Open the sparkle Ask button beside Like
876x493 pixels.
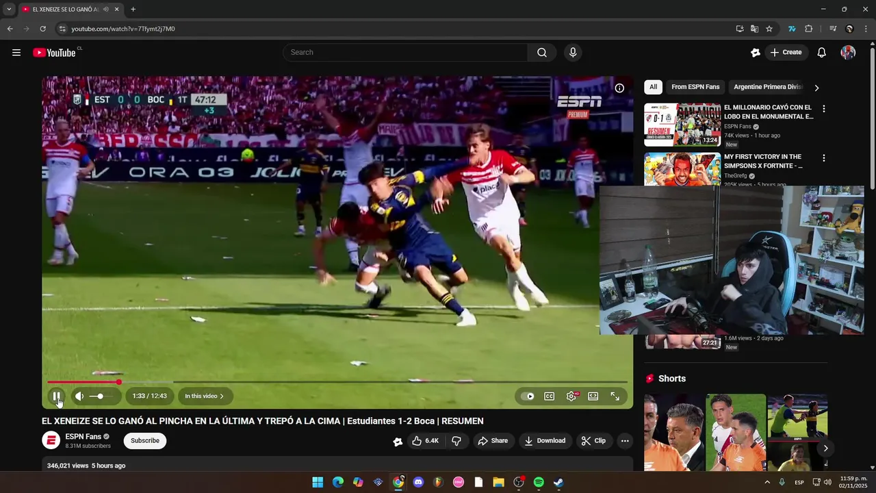click(x=398, y=441)
